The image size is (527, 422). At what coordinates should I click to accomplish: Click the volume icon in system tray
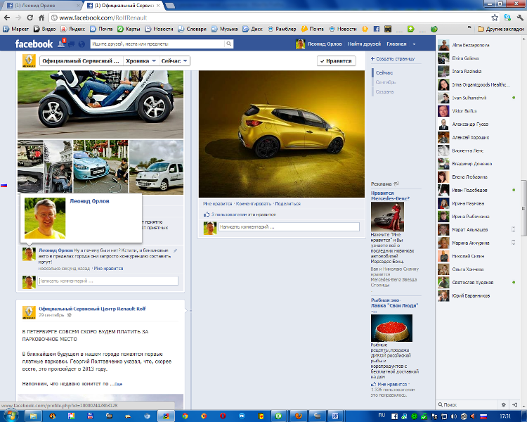(454, 416)
